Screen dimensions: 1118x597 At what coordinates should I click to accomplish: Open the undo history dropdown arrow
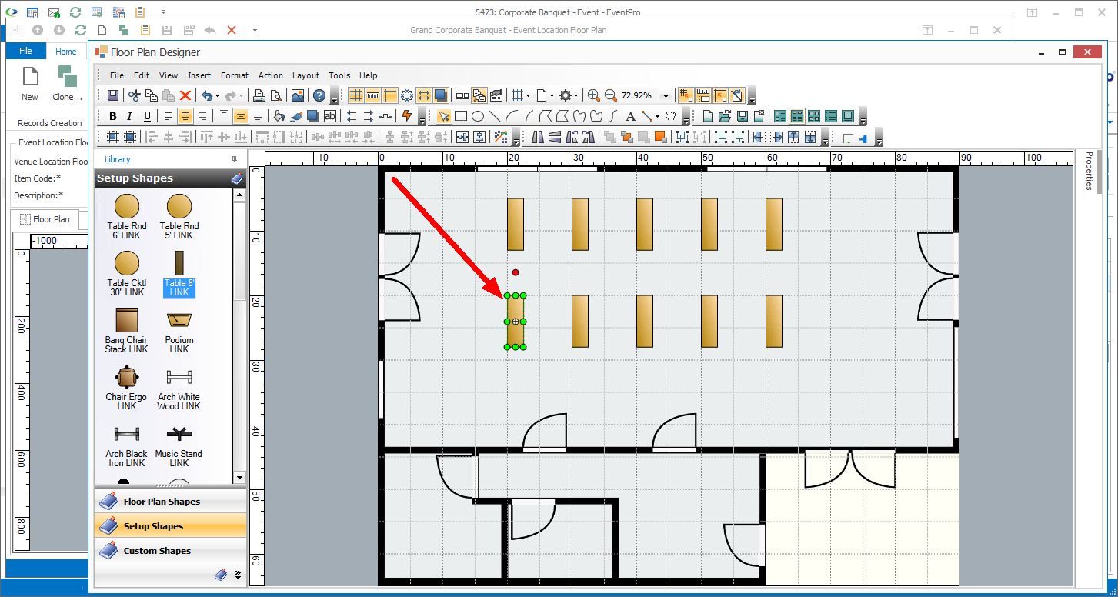point(218,95)
